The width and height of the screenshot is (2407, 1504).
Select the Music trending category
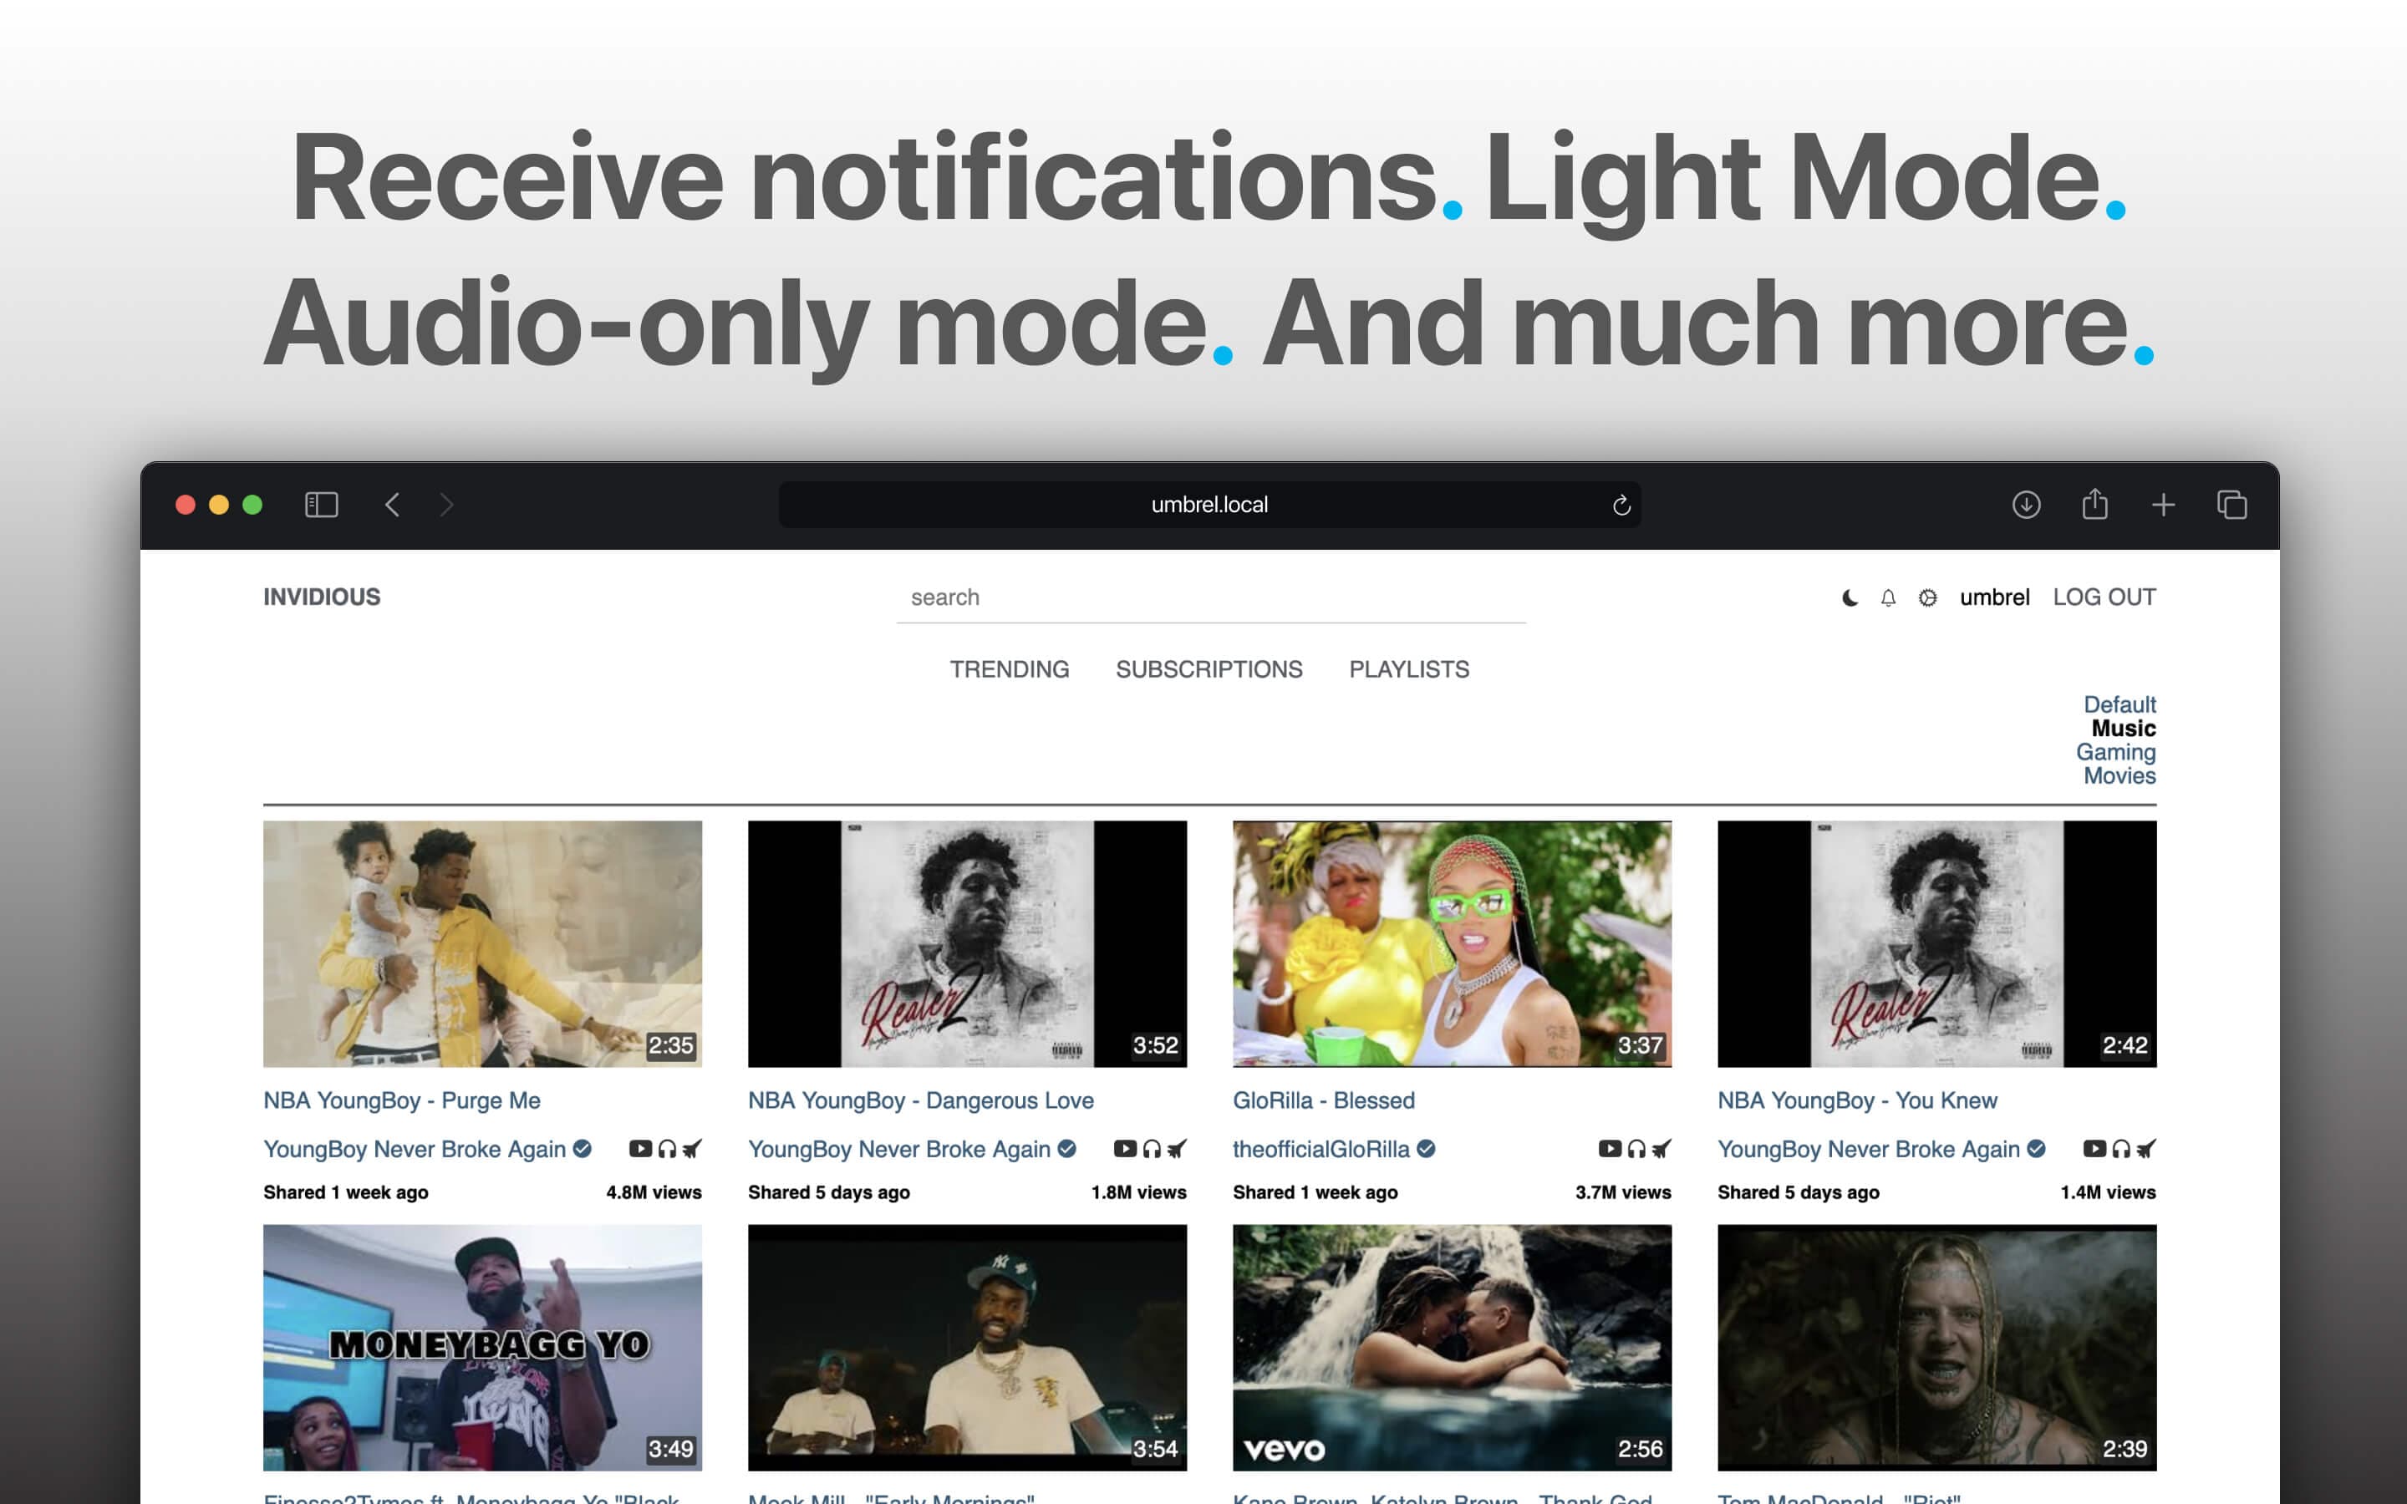click(2123, 728)
